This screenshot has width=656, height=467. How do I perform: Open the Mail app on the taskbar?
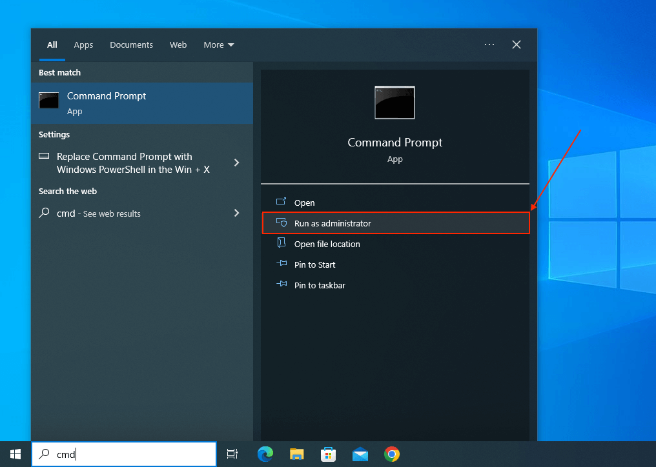(360, 454)
